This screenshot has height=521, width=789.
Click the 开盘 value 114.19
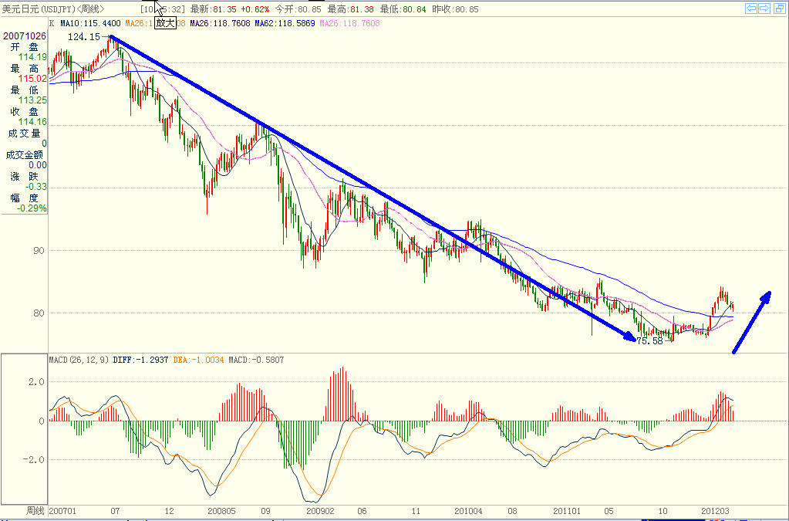pyautogui.click(x=32, y=57)
